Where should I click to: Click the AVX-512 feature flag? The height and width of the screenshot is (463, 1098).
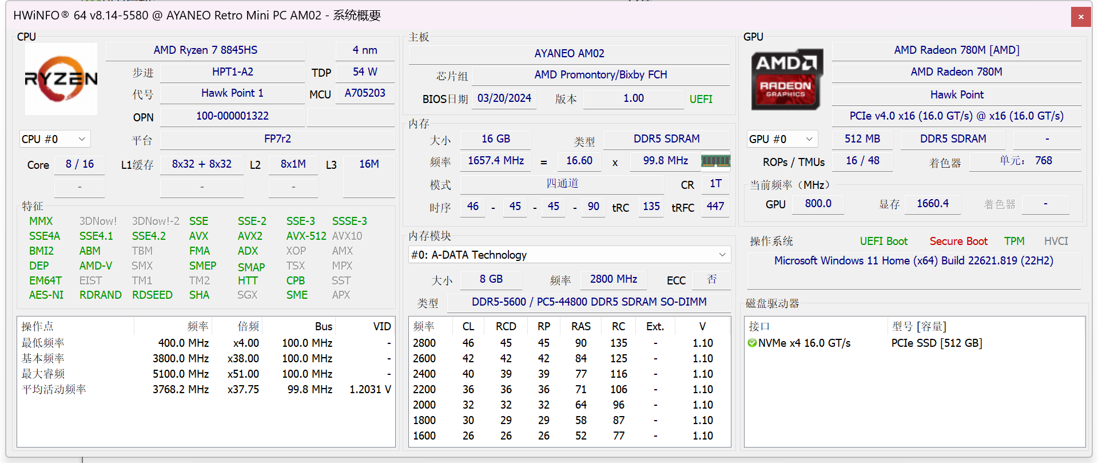(x=306, y=236)
